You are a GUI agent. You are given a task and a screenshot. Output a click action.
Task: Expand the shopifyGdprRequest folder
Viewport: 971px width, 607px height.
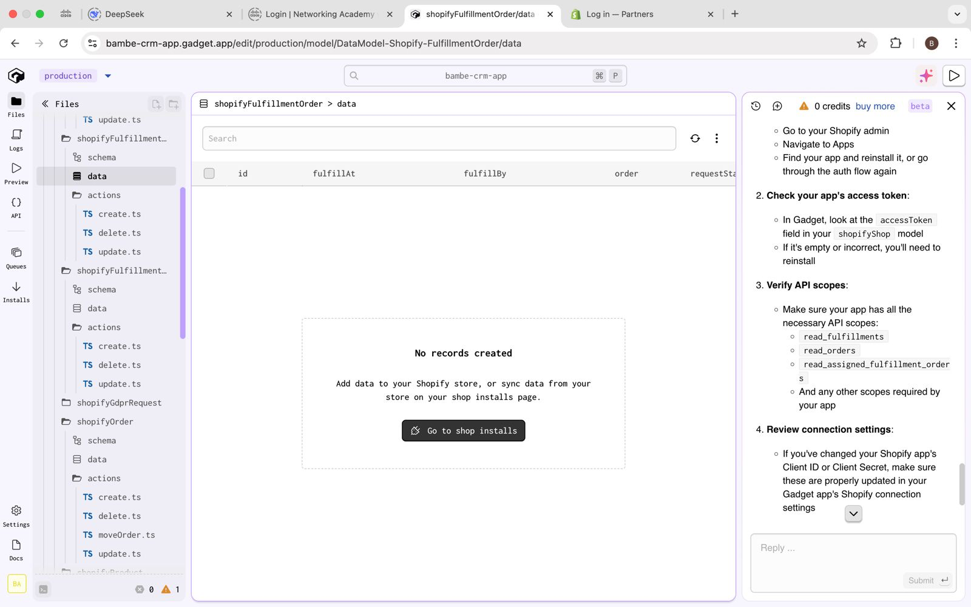[112, 402]
